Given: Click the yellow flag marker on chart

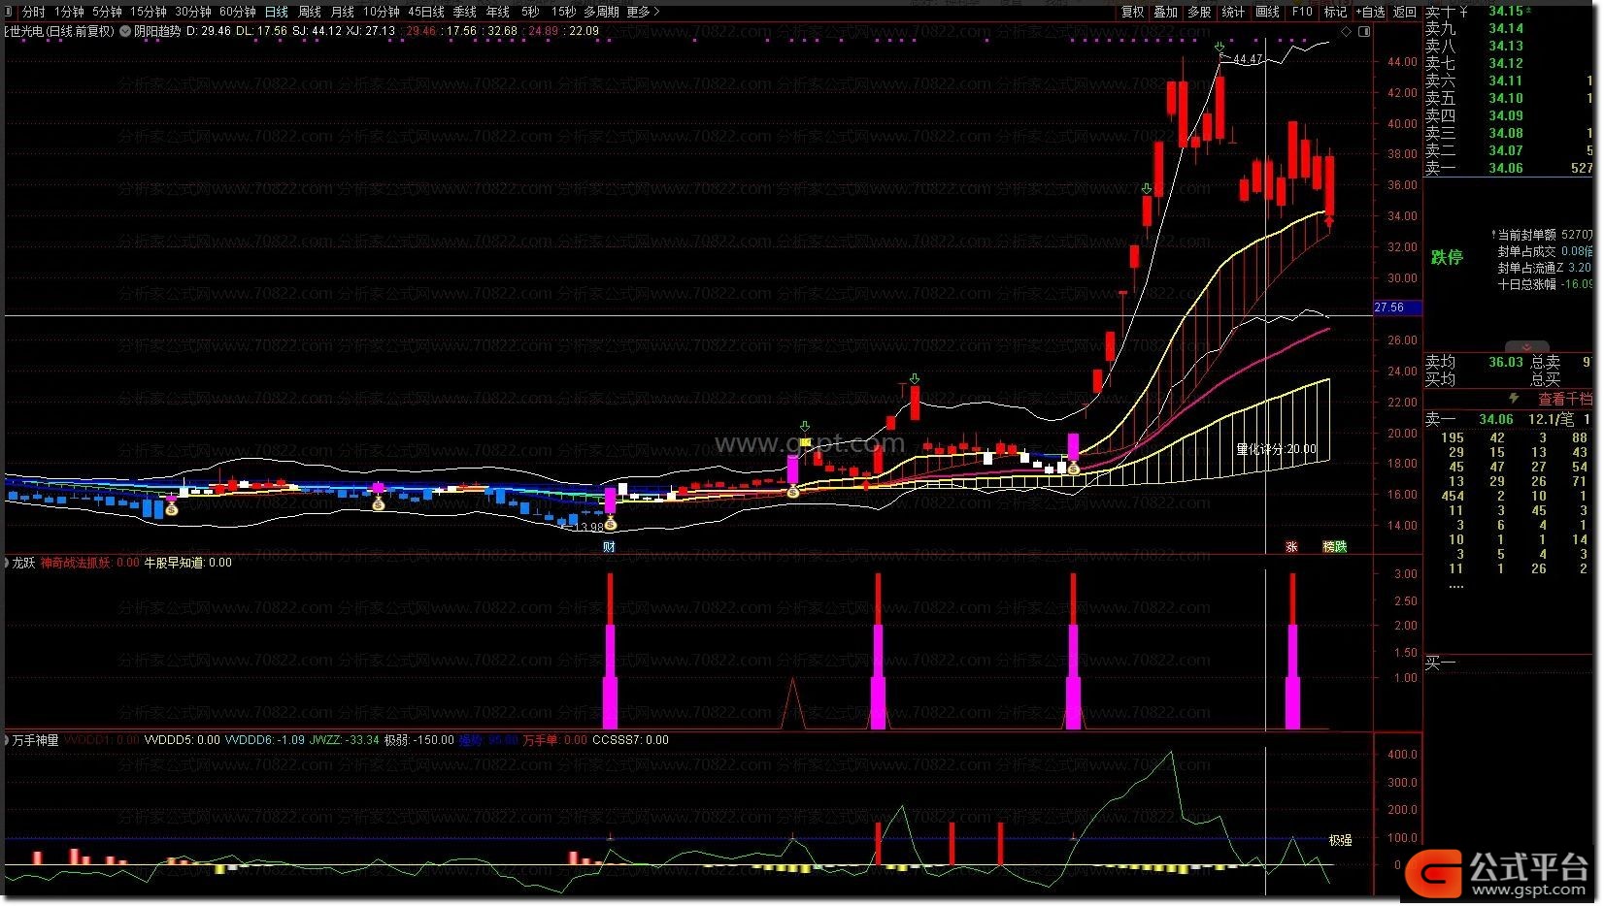Looking at the screenshot, I should click(x=805, y=441).
